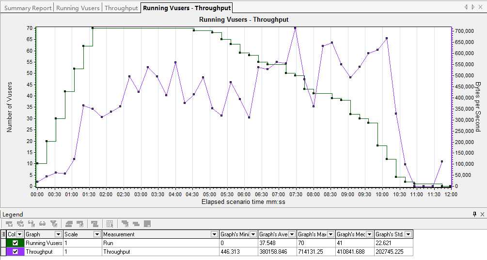Switch to the Summary Report tab
Image resolution: width=487 pixels, height=260 pixels.
click(x=28, y=8)
